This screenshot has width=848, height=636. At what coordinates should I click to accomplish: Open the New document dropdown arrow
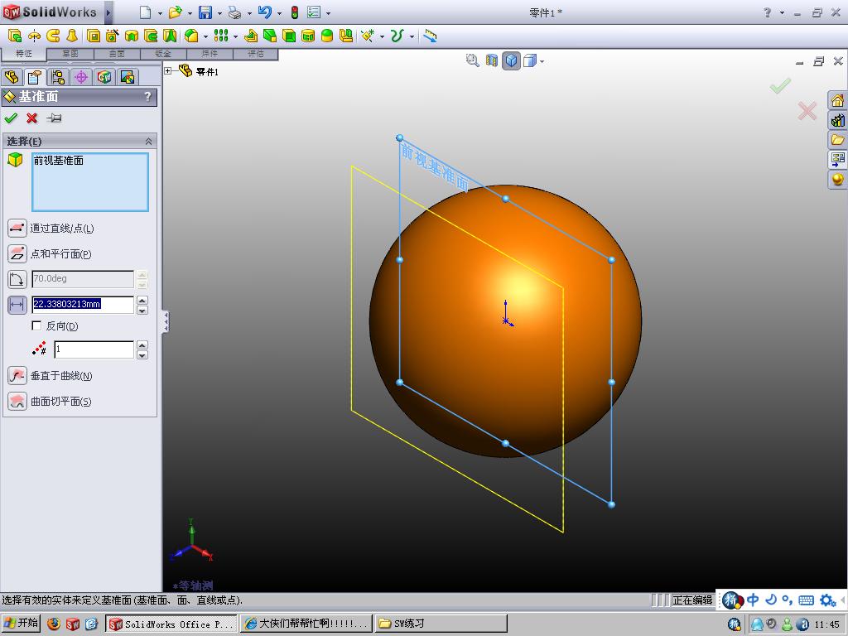(160, 13)
